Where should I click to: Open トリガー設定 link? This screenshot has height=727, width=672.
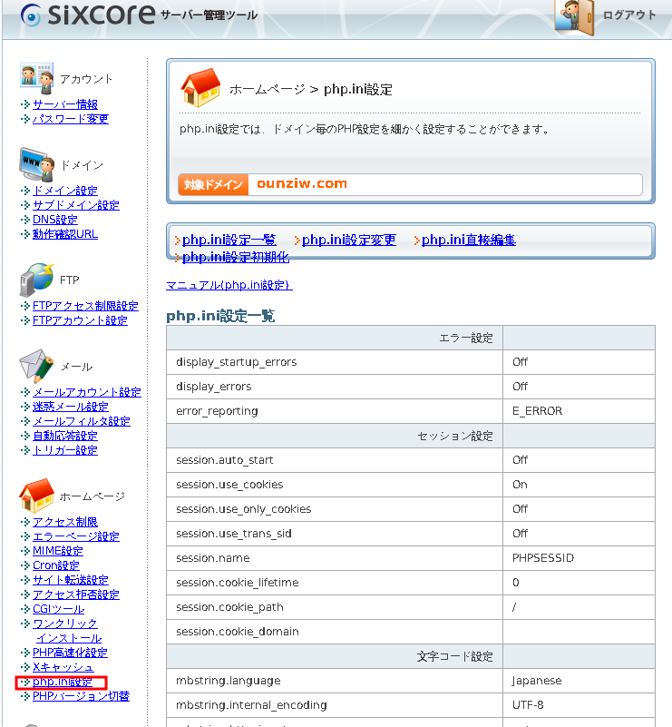coord(65,450)
